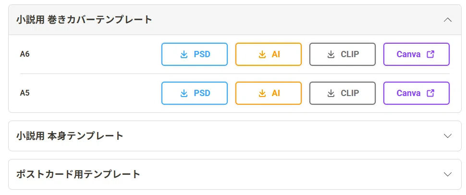Expand ポストカード用テンプレート with the chevron

pos(448,174)
